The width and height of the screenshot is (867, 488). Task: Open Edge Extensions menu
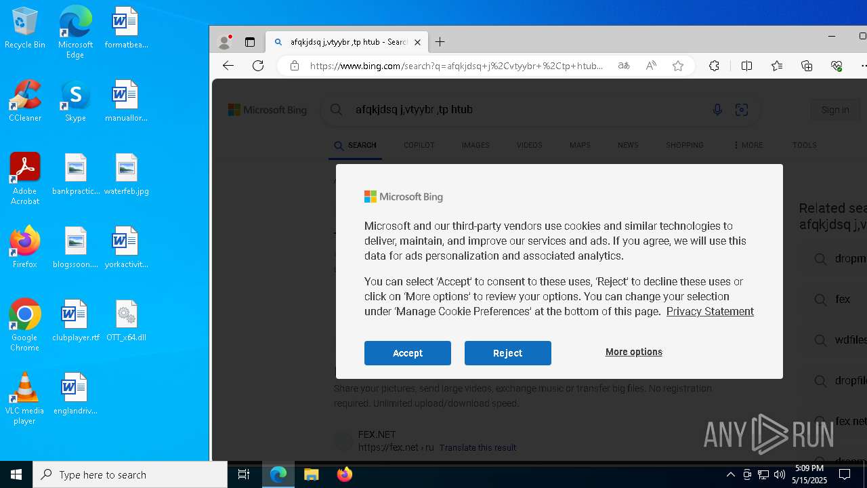[714, 66]
